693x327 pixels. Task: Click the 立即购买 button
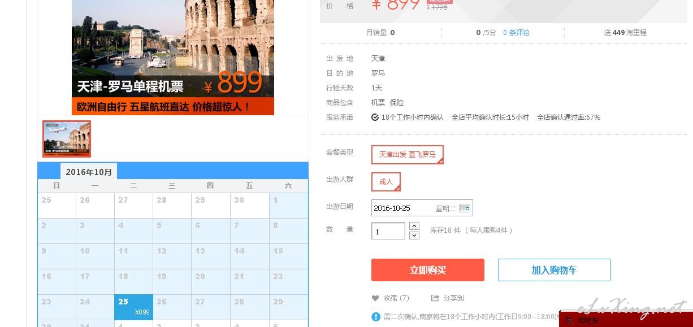coord(428,270)
